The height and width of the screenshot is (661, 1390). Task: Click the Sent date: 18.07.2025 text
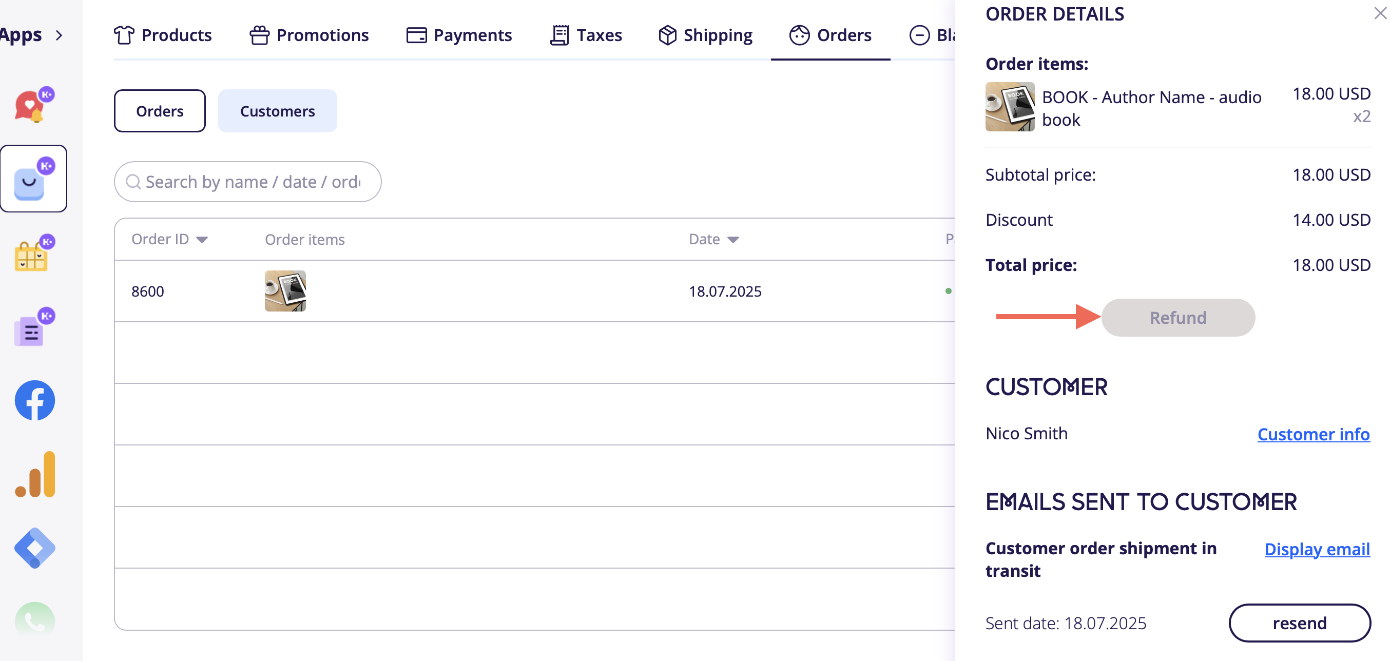click(x=1066, y=623)
